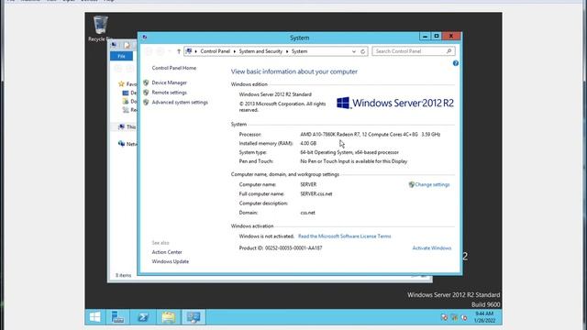Open Device Manager link
Image resolution: width=587 pixels, height=330 pixels.
point(169,82)
